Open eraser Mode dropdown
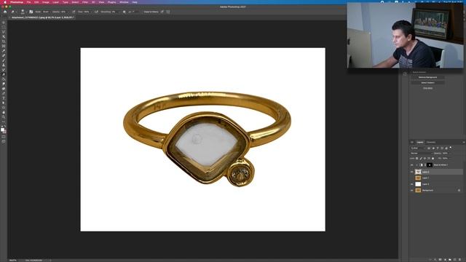 coord(47,12)
